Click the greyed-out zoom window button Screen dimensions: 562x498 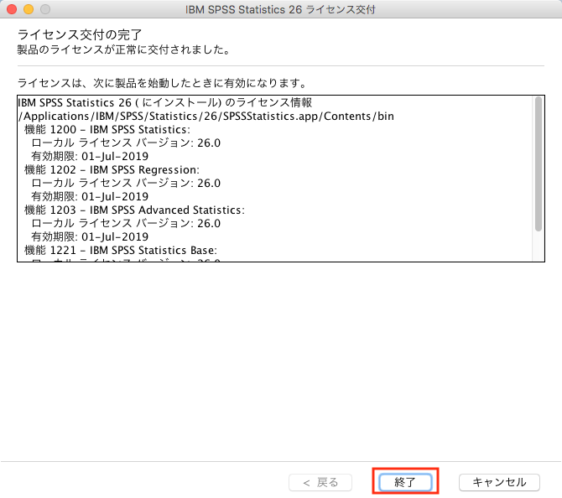(x=45, y=9)
